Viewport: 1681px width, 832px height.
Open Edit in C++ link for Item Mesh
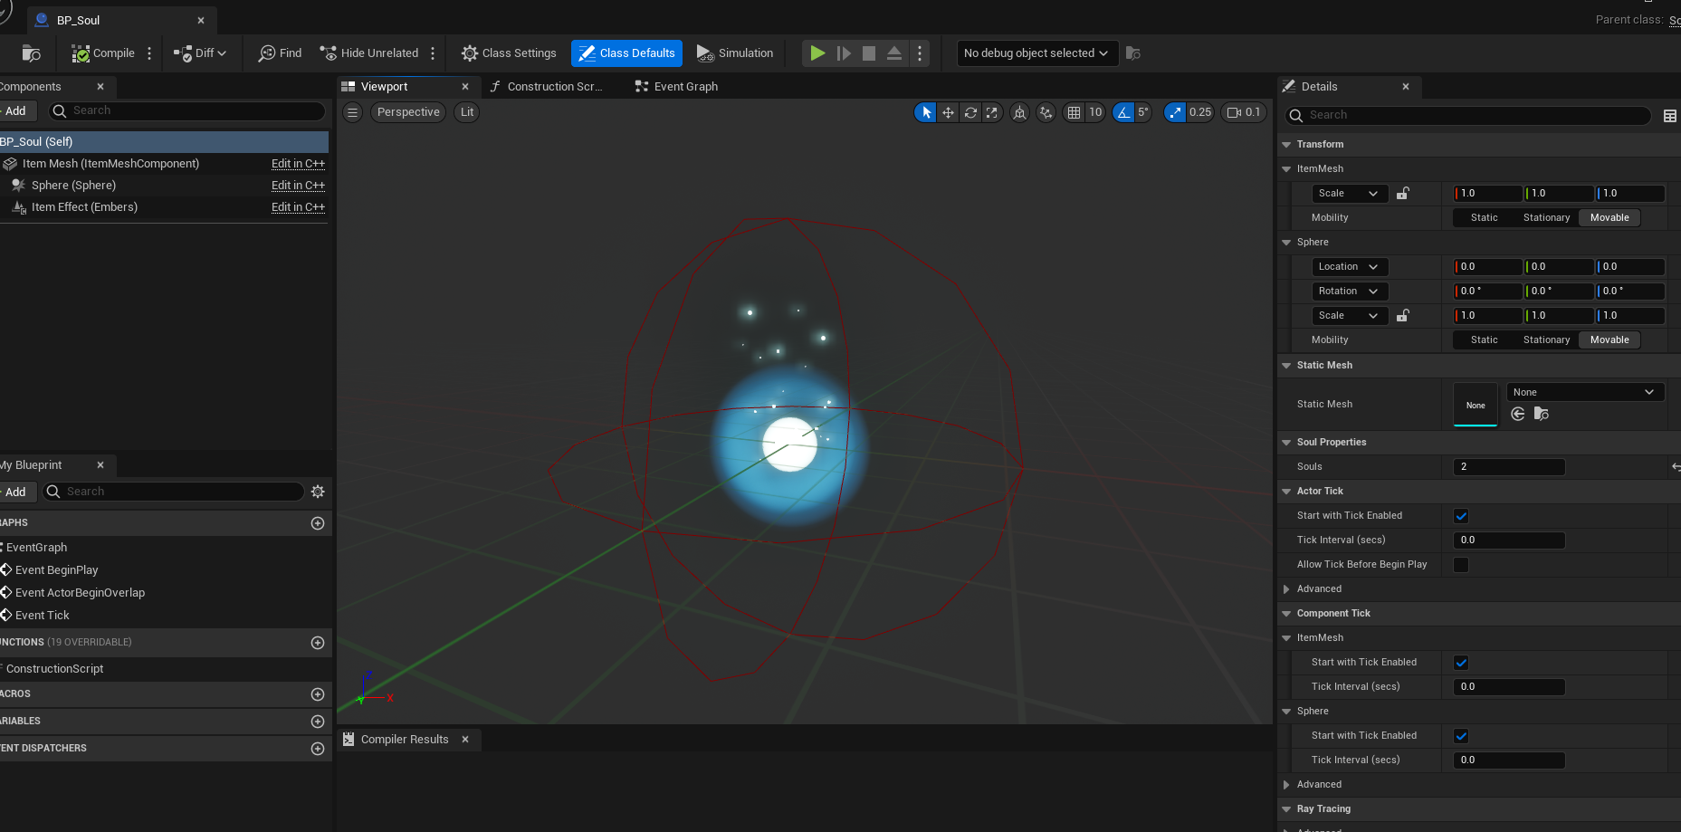[x=298, y=164]
